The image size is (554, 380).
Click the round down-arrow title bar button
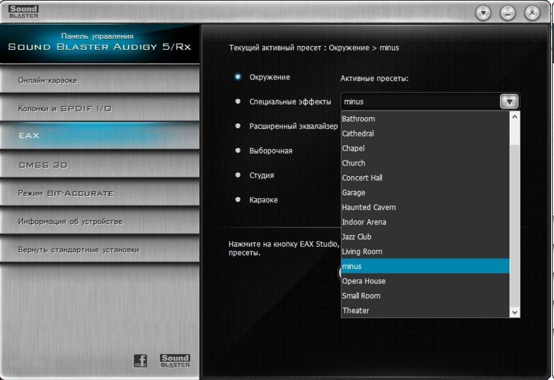coord(484,13)
